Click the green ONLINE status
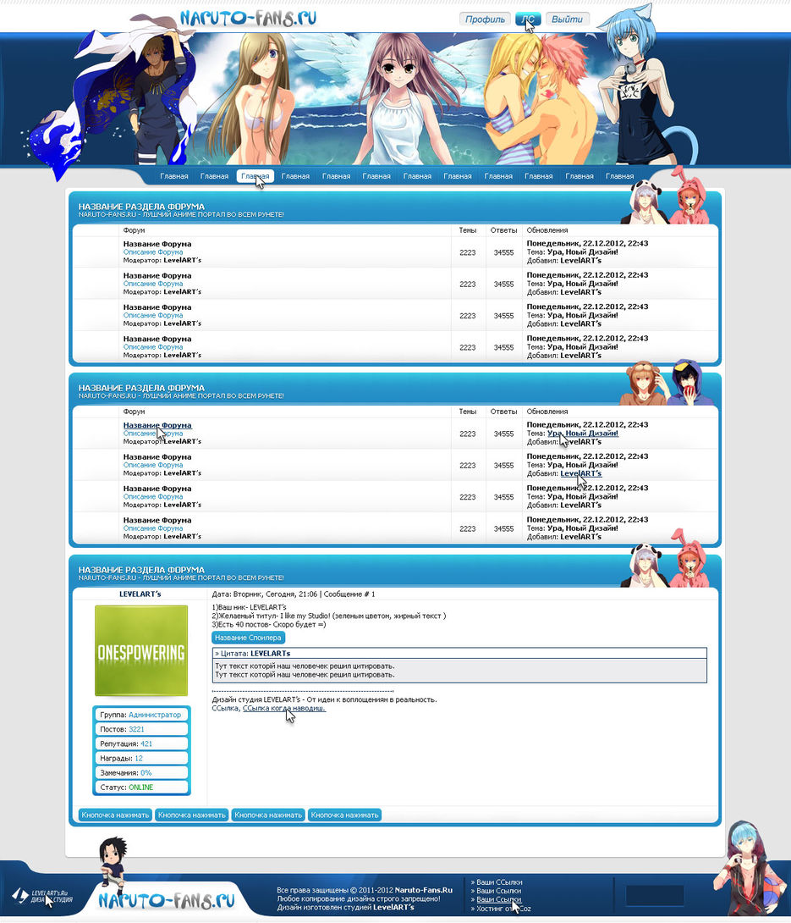 [140, 787]
